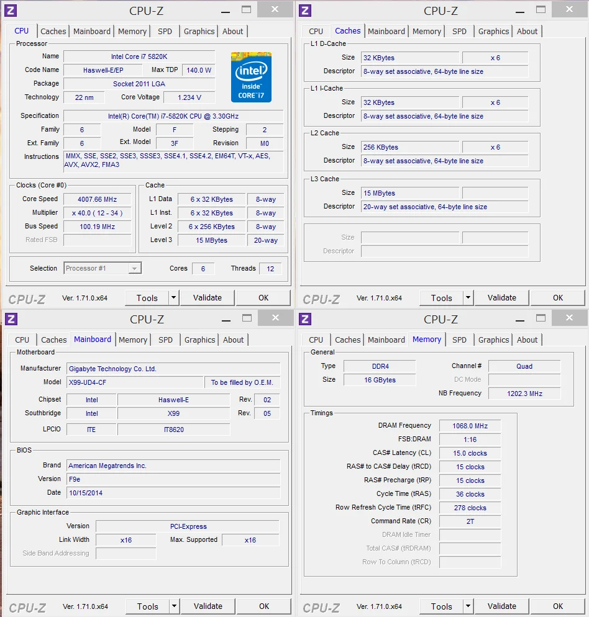
Task: Click OK in the Caches window
Action: click(x=558, y=298)
